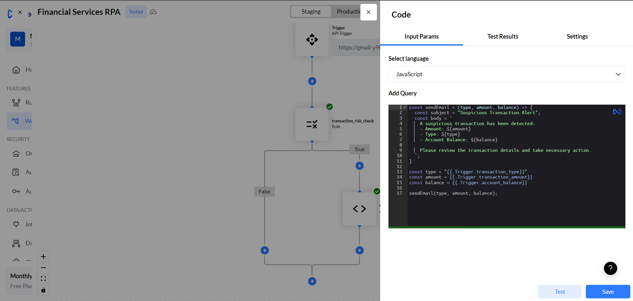The height and width of the screenshot is (301, 633).
Task: Select the Input Params tab
Action: click(x=421, y=36)
